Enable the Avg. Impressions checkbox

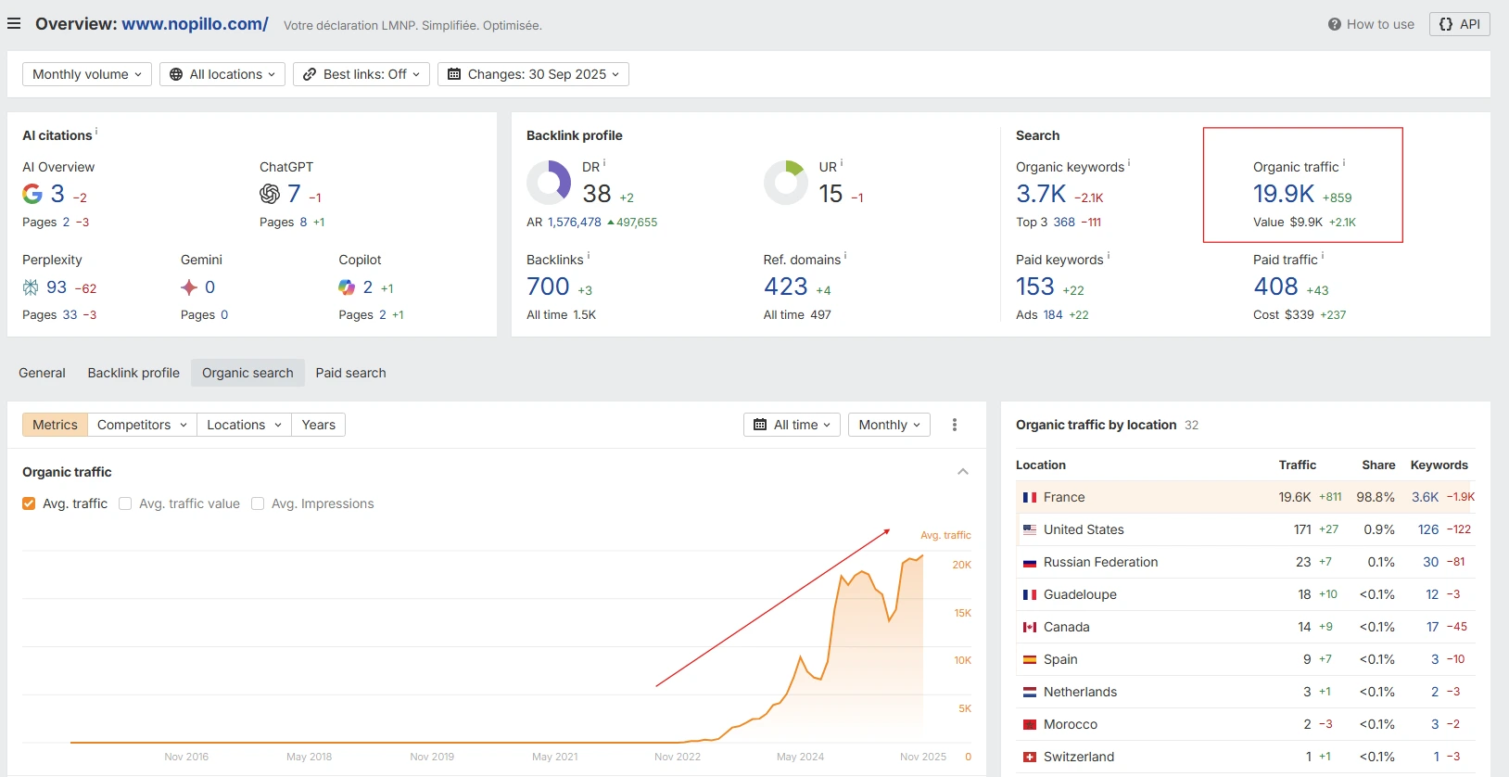(x=258, y=503)
